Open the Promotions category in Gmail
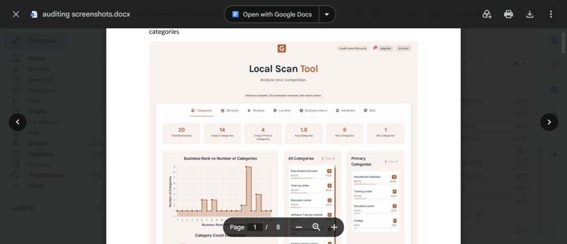Image resolution: width=567 pixels, height=244 pixels. 45,175
